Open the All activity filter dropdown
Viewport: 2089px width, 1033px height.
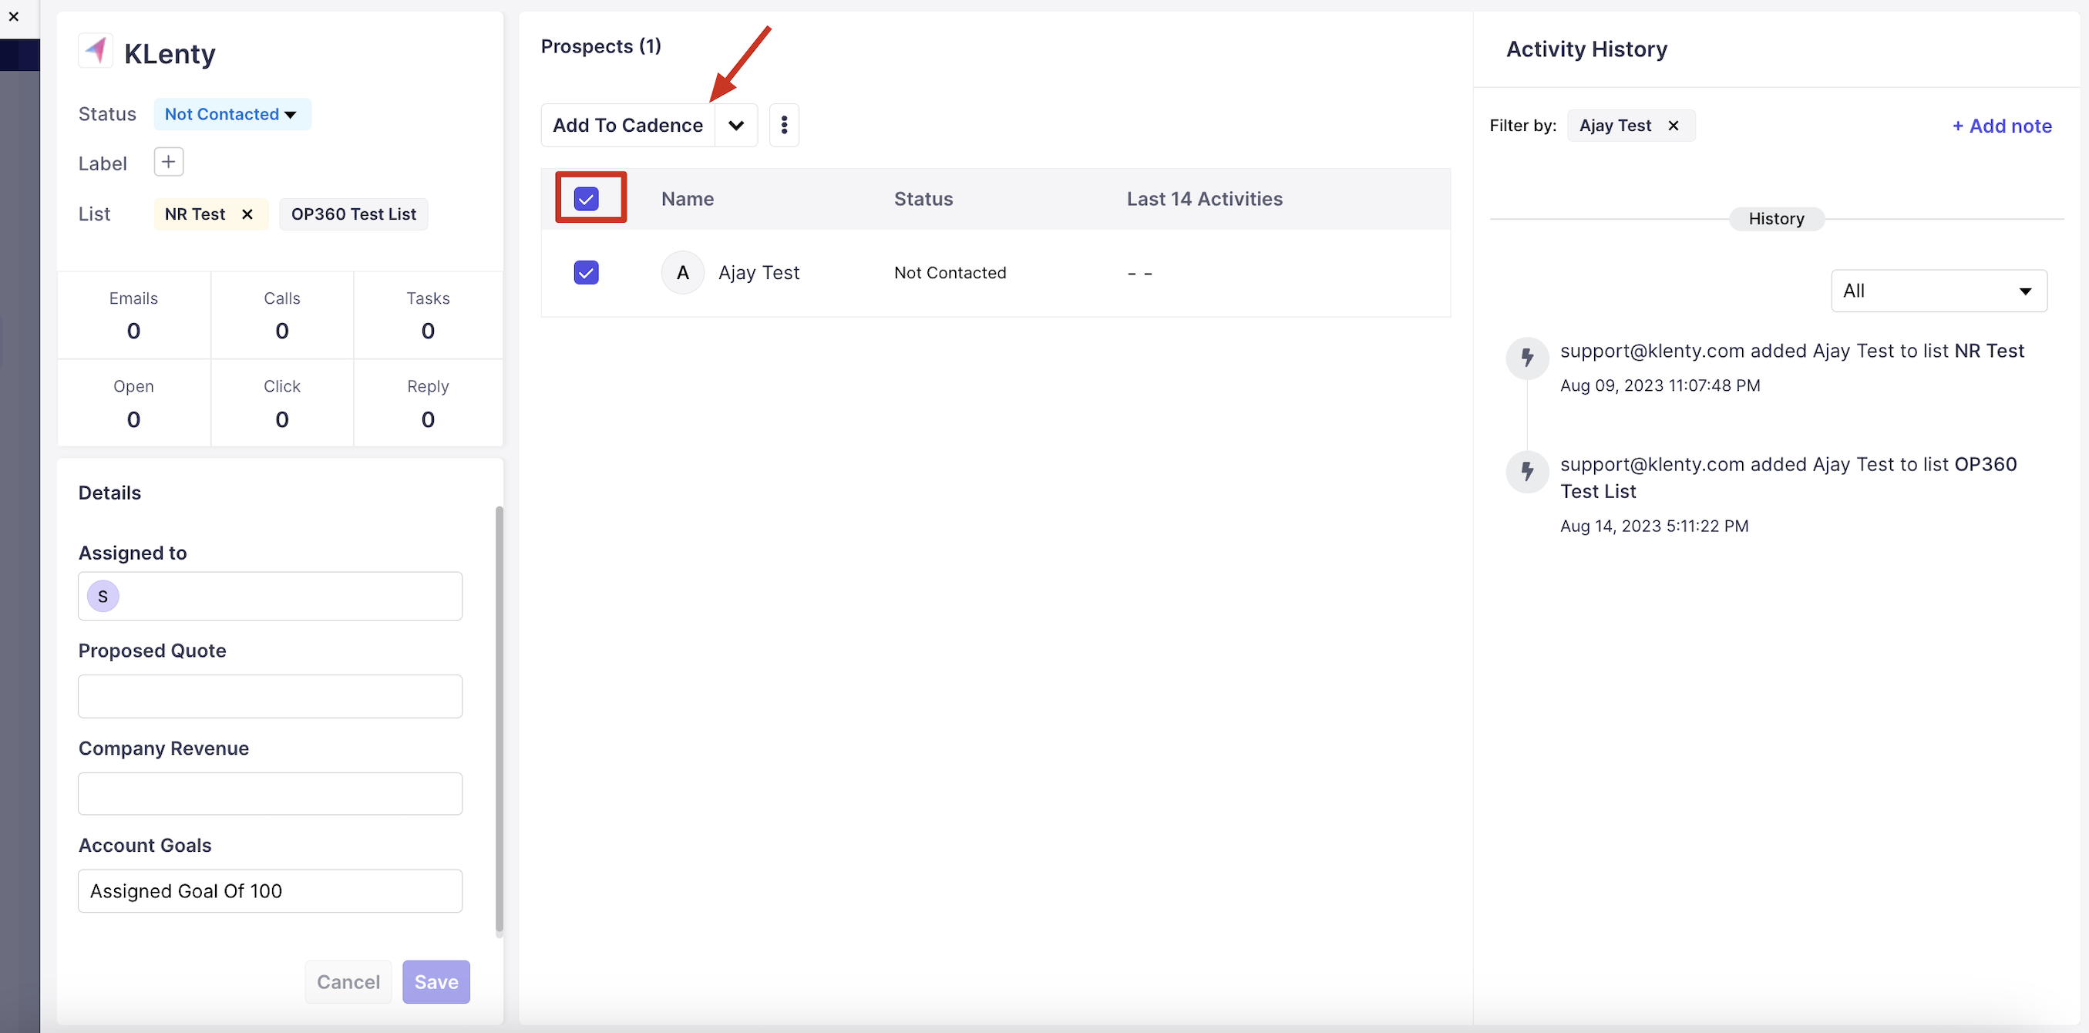1938,291
